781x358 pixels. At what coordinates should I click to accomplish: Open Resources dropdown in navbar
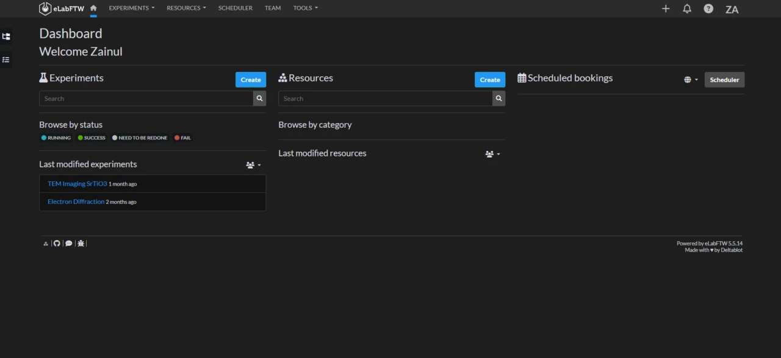click(x=187, y=8)
